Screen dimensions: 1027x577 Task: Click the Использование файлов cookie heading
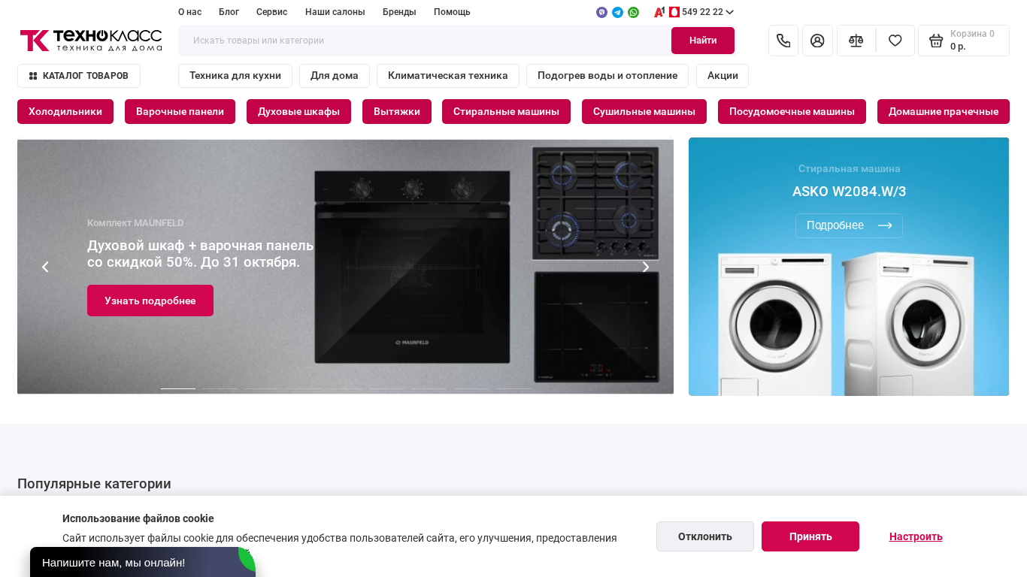coord(138,518)
